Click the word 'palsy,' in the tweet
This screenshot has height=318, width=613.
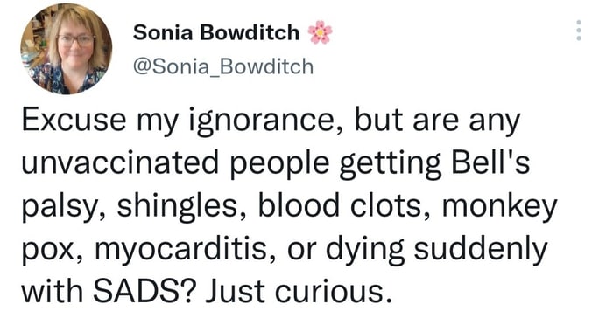tap(62, 208)
